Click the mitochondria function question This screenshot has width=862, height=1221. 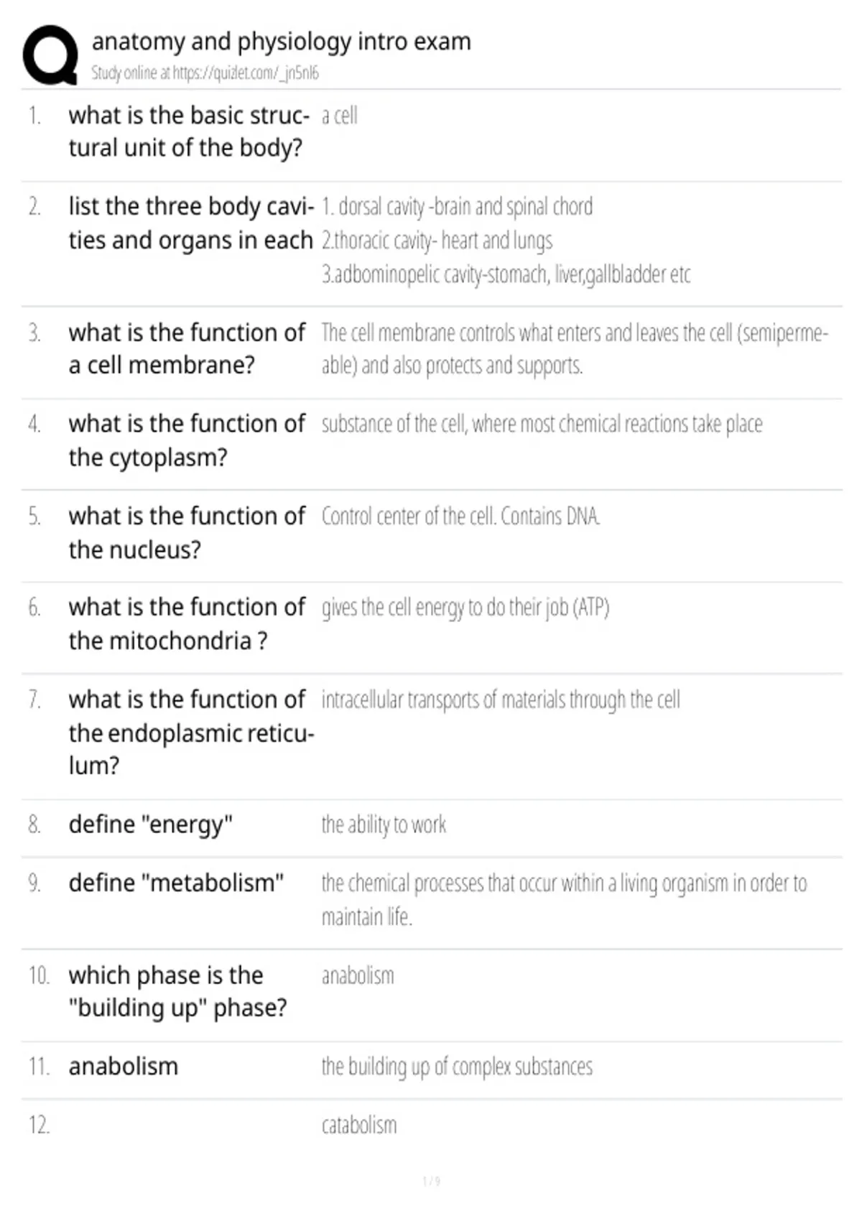tap(187, 623)
